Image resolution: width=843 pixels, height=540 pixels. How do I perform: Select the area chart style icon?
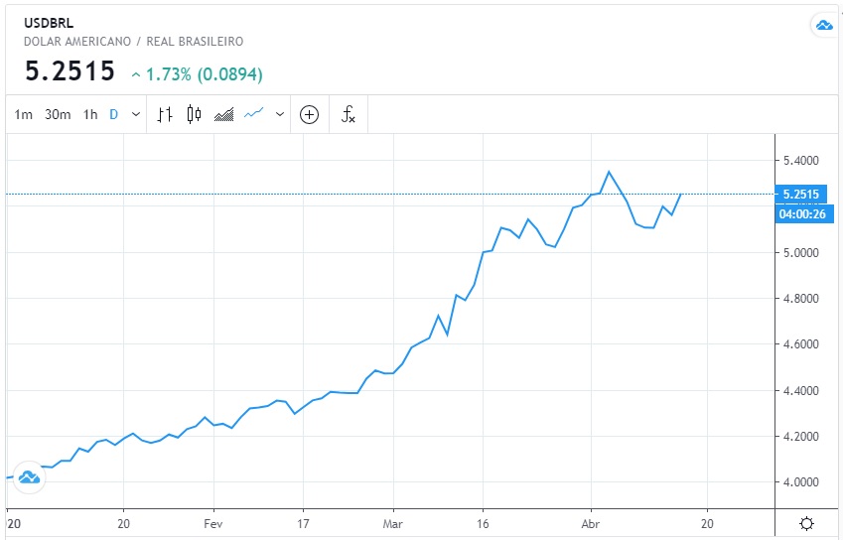click(223, 114)
